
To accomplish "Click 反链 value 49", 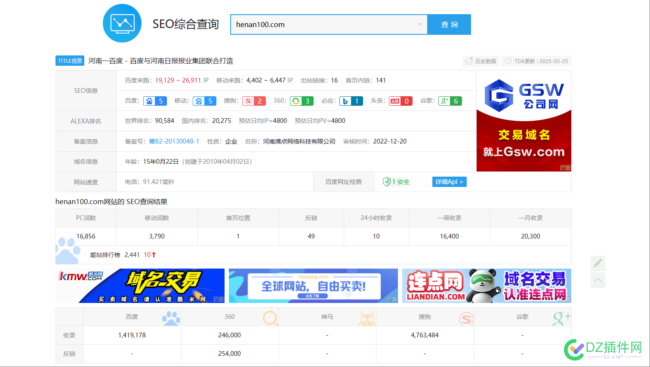I will pos(311,236).
